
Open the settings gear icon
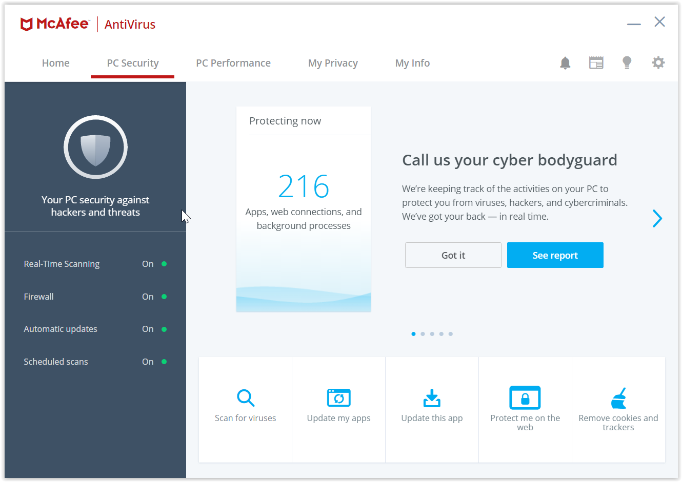(658, 63)
